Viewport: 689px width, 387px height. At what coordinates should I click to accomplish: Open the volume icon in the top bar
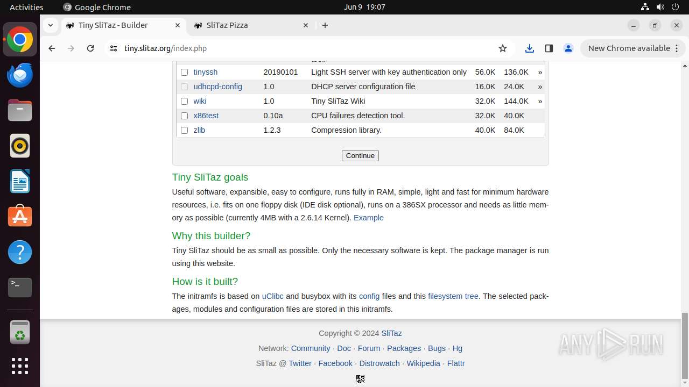(x=660, y=7)
